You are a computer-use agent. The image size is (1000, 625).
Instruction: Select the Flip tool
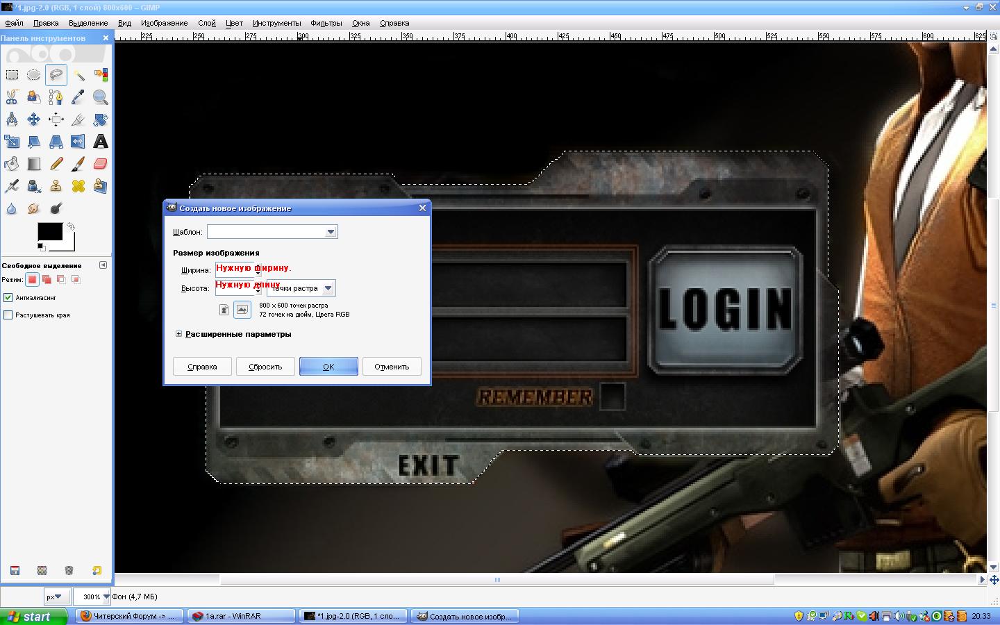[x=78, y=142]
